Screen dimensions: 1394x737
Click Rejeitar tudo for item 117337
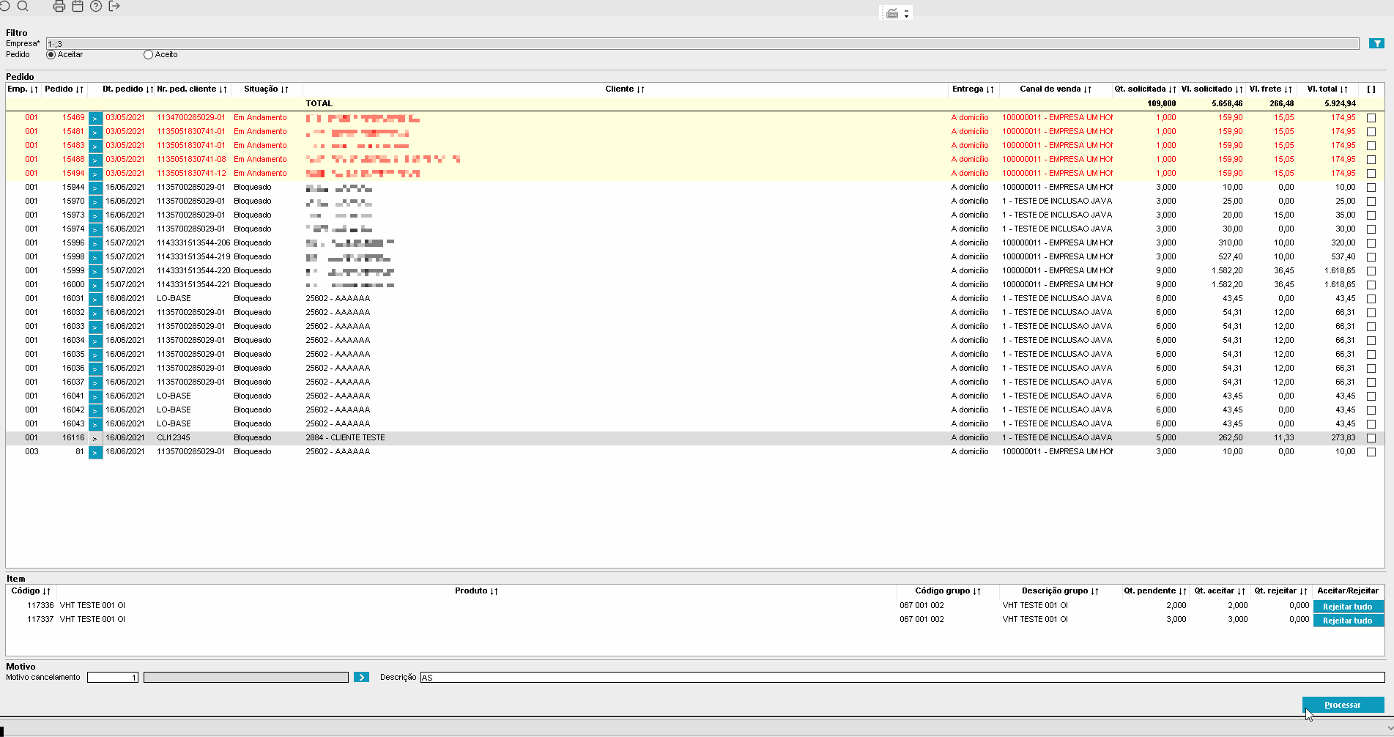pos(1348,621)
